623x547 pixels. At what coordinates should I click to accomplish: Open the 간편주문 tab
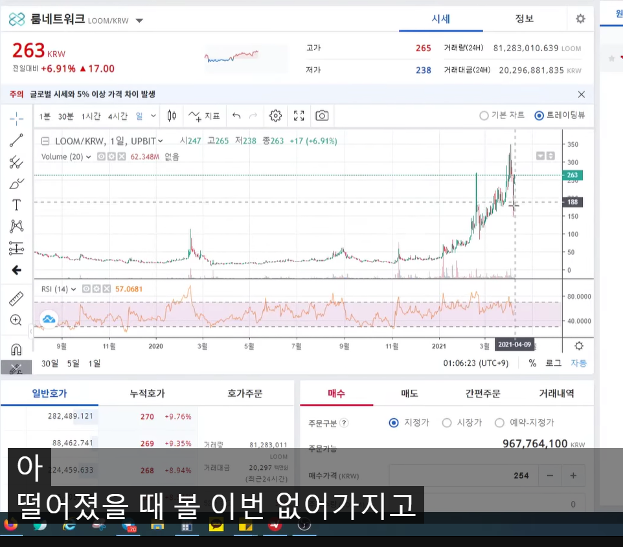tap(482, 394)
